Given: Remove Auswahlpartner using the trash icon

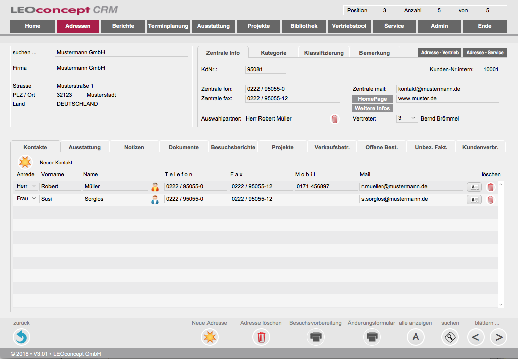Looking at the screenshot, I should click(334, 119).
